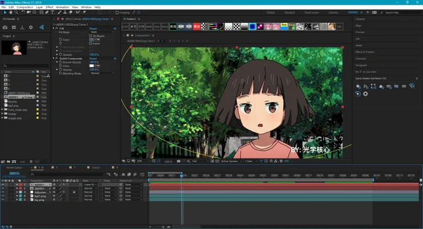The width and height of the screenshot is (423, 229).
Task: Hide layer 1 with its eye toggle
Action: click(x=3, y=185)
